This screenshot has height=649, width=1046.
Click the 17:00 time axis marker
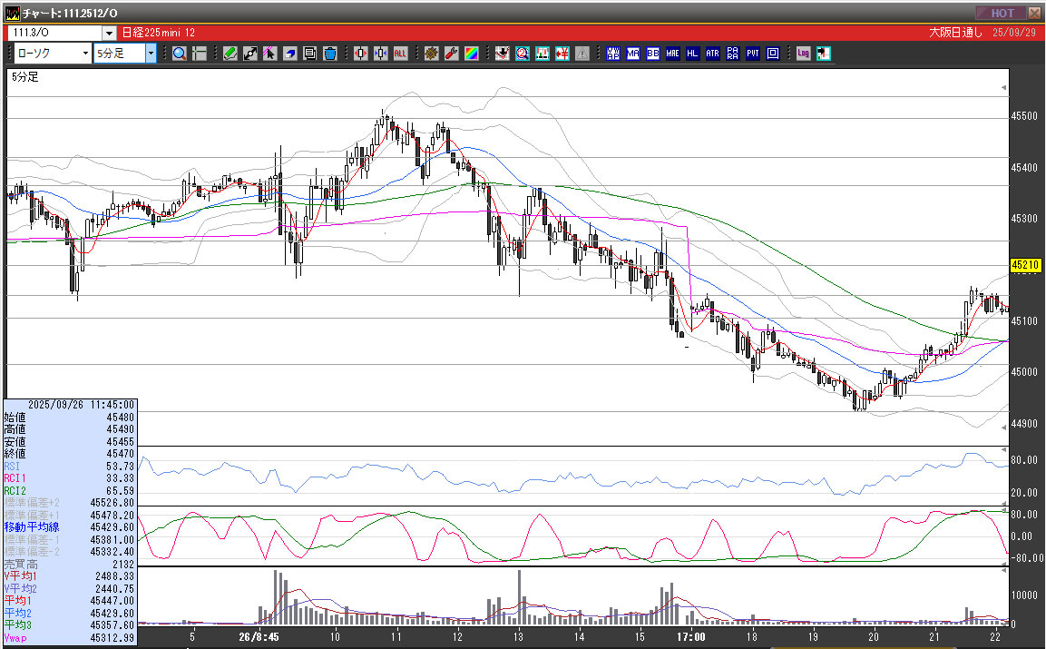pyautogui.click(x=691, y=636)
